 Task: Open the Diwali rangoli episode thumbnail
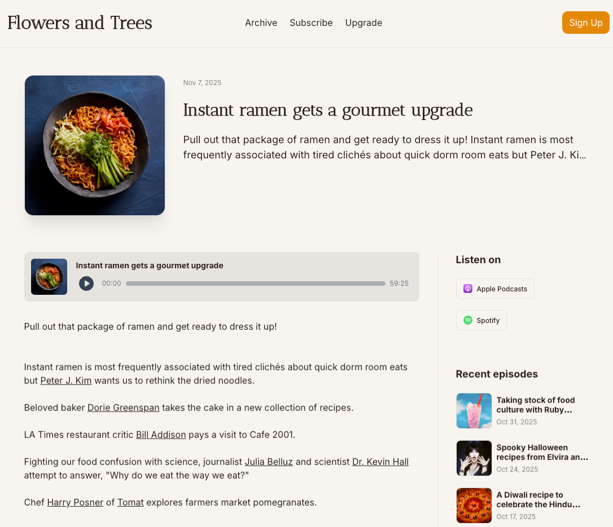(474, 505)
